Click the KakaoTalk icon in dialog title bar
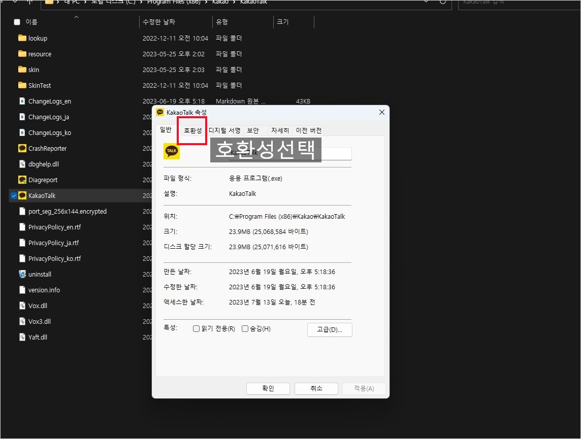 click(x=160, y=112)
